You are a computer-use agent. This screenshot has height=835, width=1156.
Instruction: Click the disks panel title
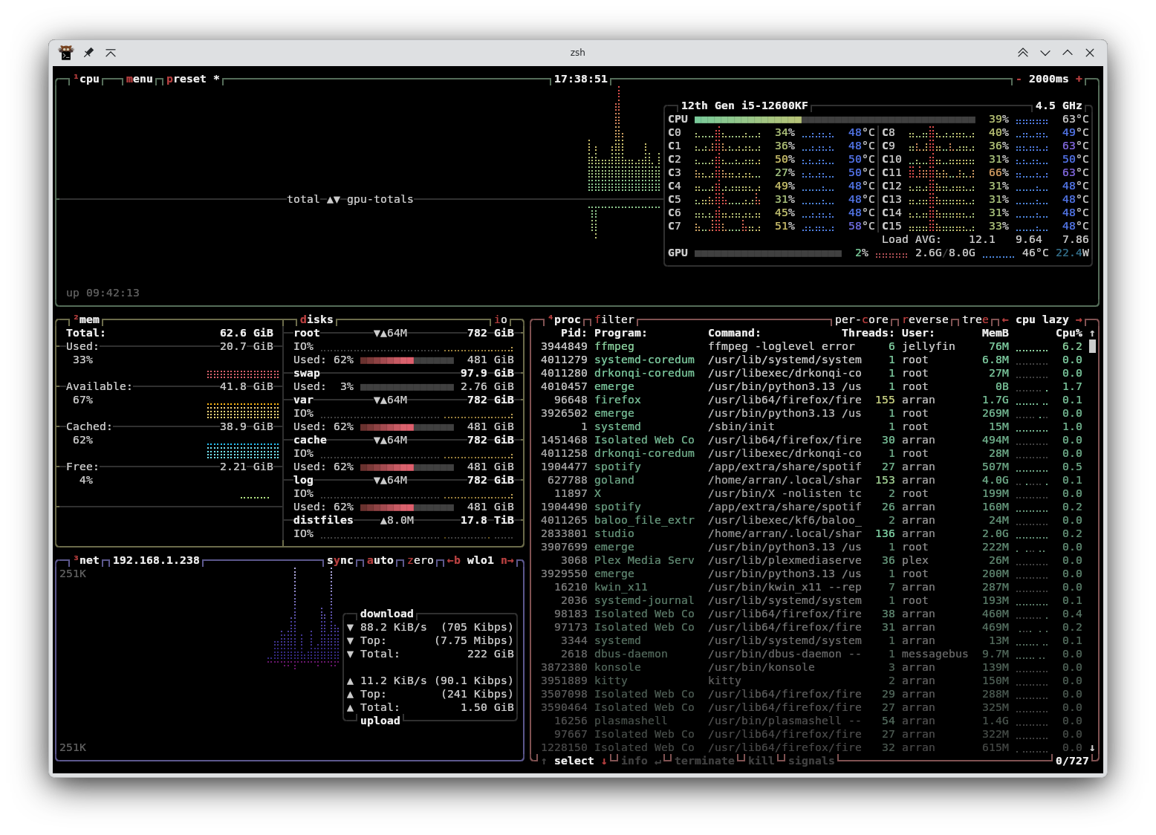click(316, 320)
